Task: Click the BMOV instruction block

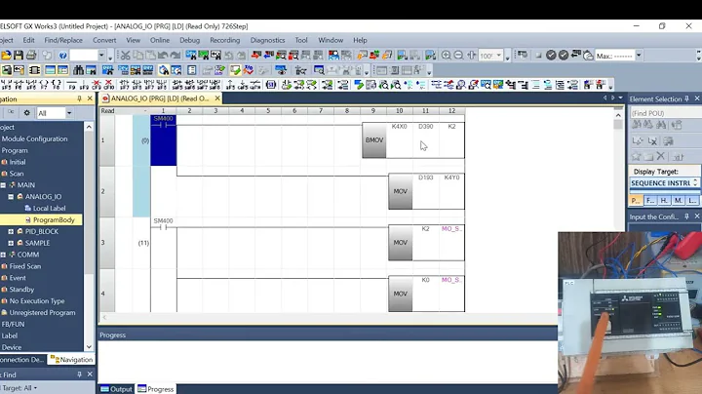Action: click(373, 140)
